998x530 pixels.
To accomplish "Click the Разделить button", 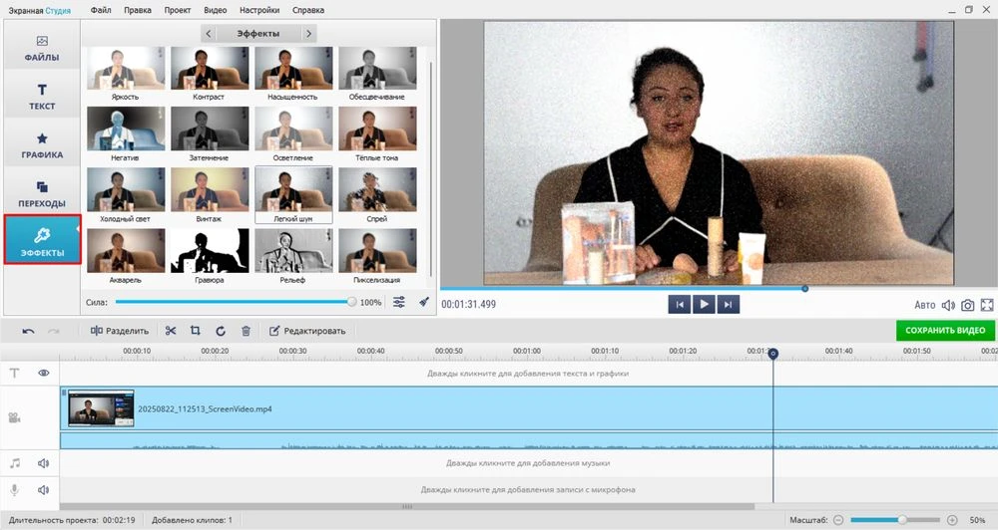I will [x=119, y=331].
